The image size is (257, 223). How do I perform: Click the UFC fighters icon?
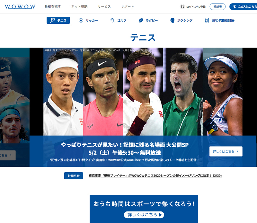tap(207, 20)
